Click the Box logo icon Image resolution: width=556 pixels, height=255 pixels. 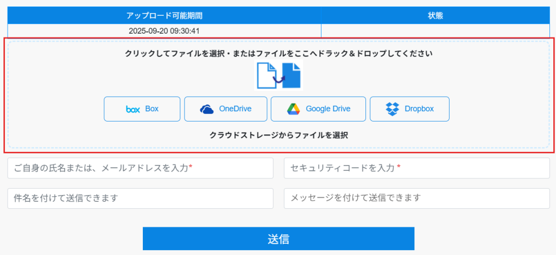click(x=133, y=109)
